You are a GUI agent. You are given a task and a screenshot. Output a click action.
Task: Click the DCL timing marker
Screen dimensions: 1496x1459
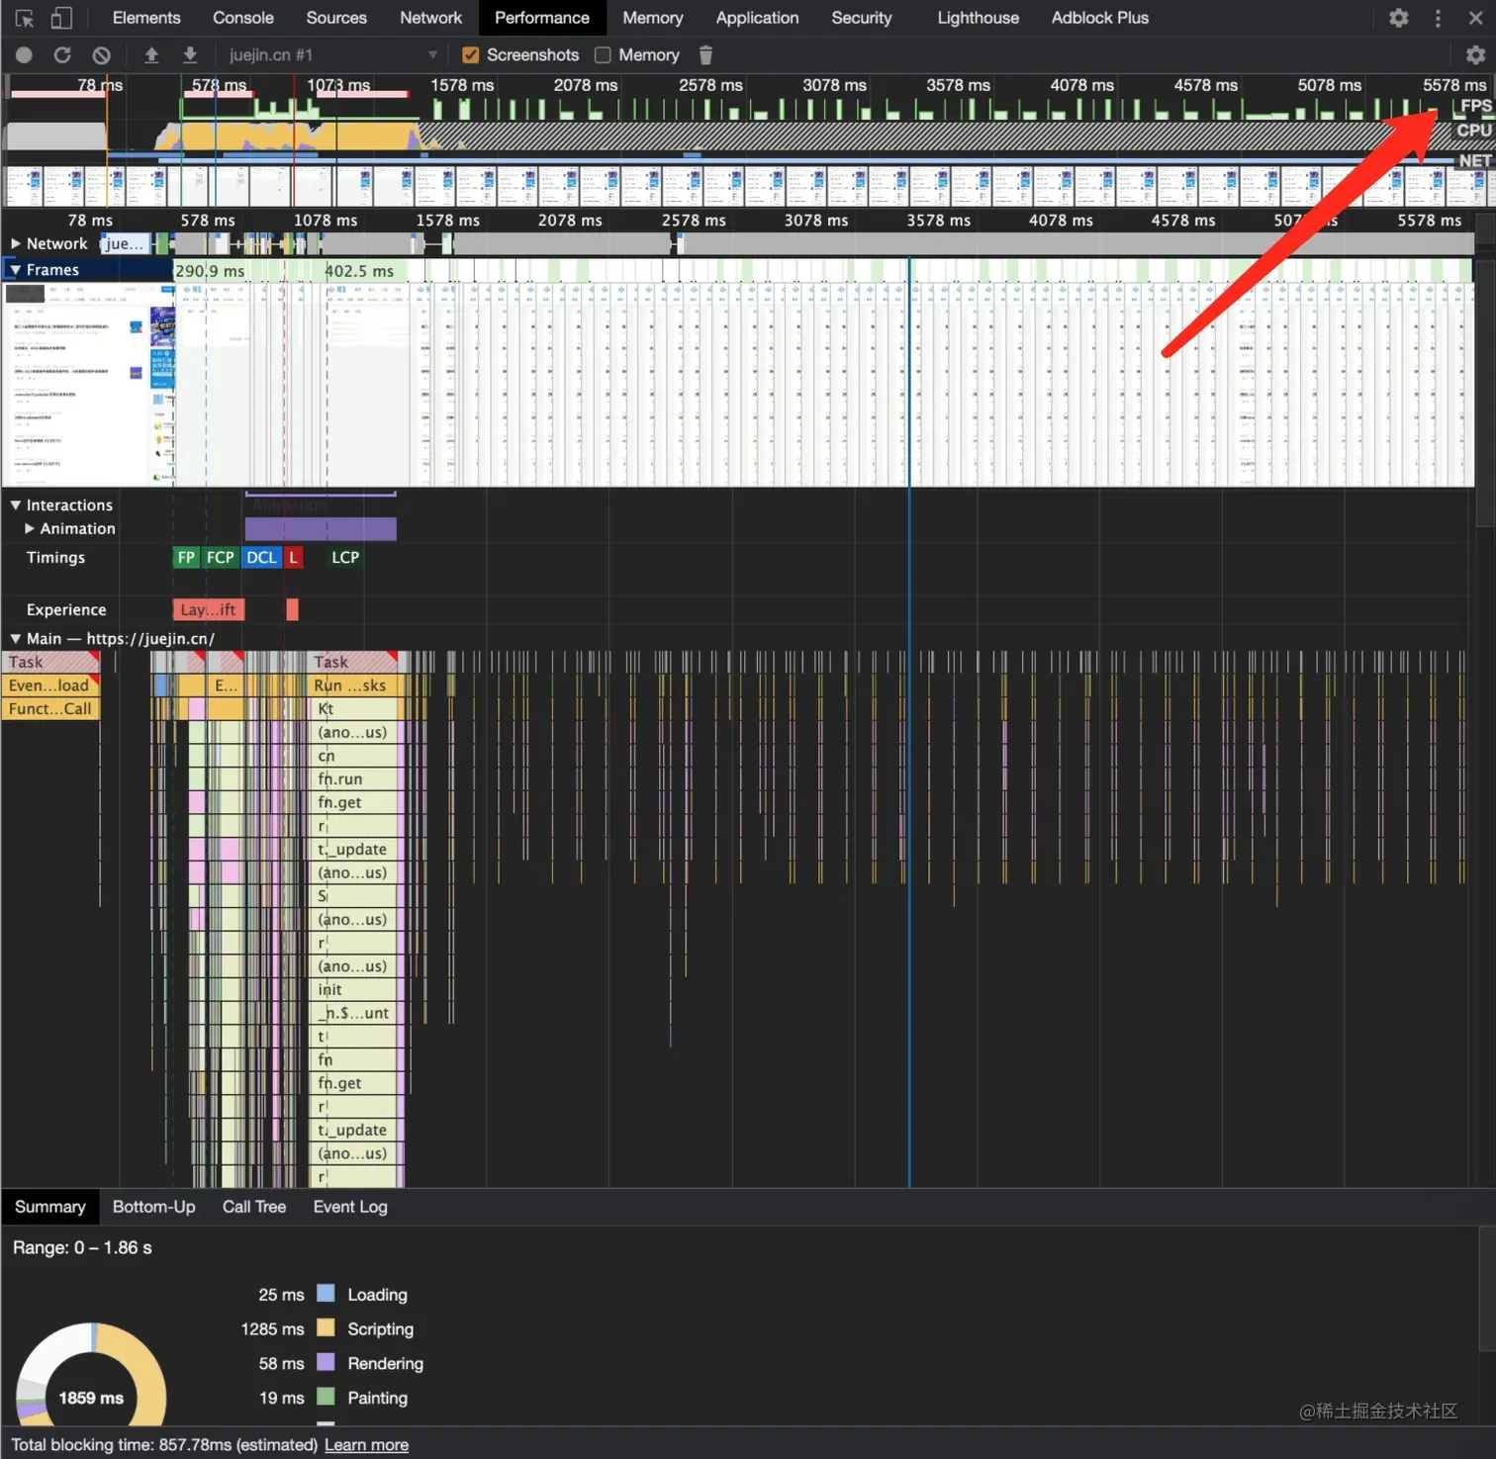pyautogui.click(x=262, y=558)
